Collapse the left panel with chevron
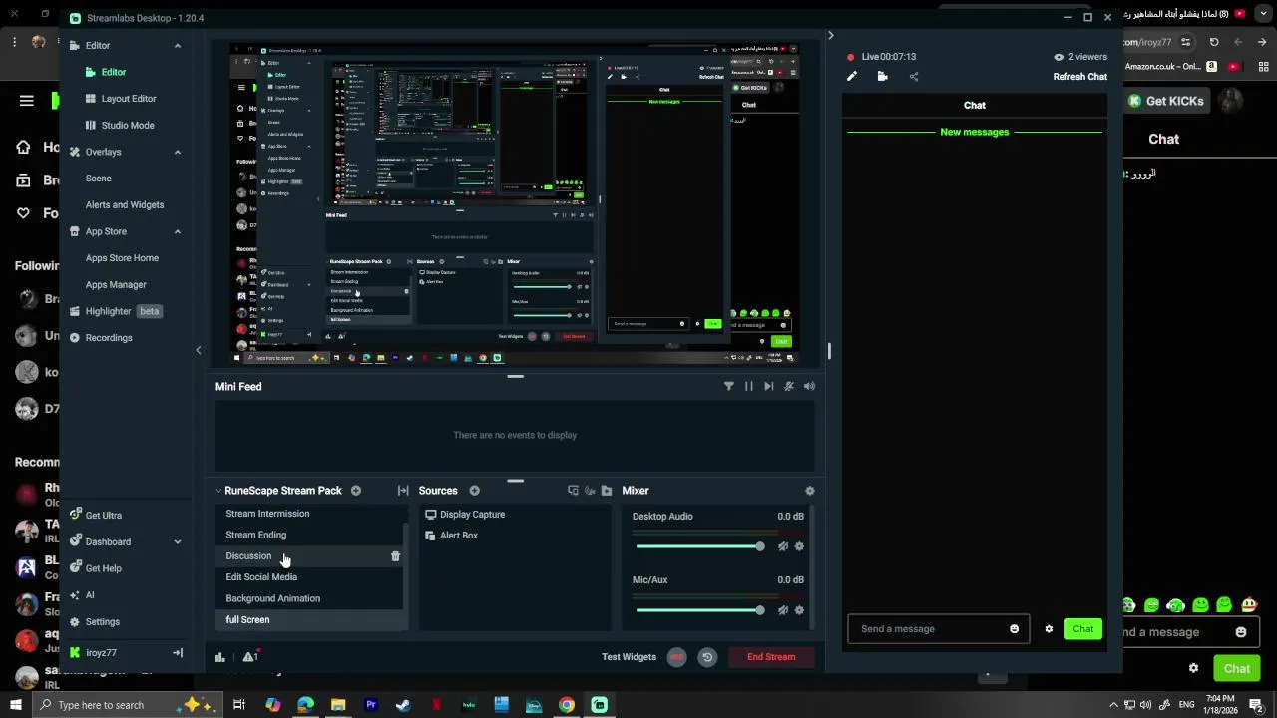Screen dimensions: 1277x718 (x=198, y=350)
